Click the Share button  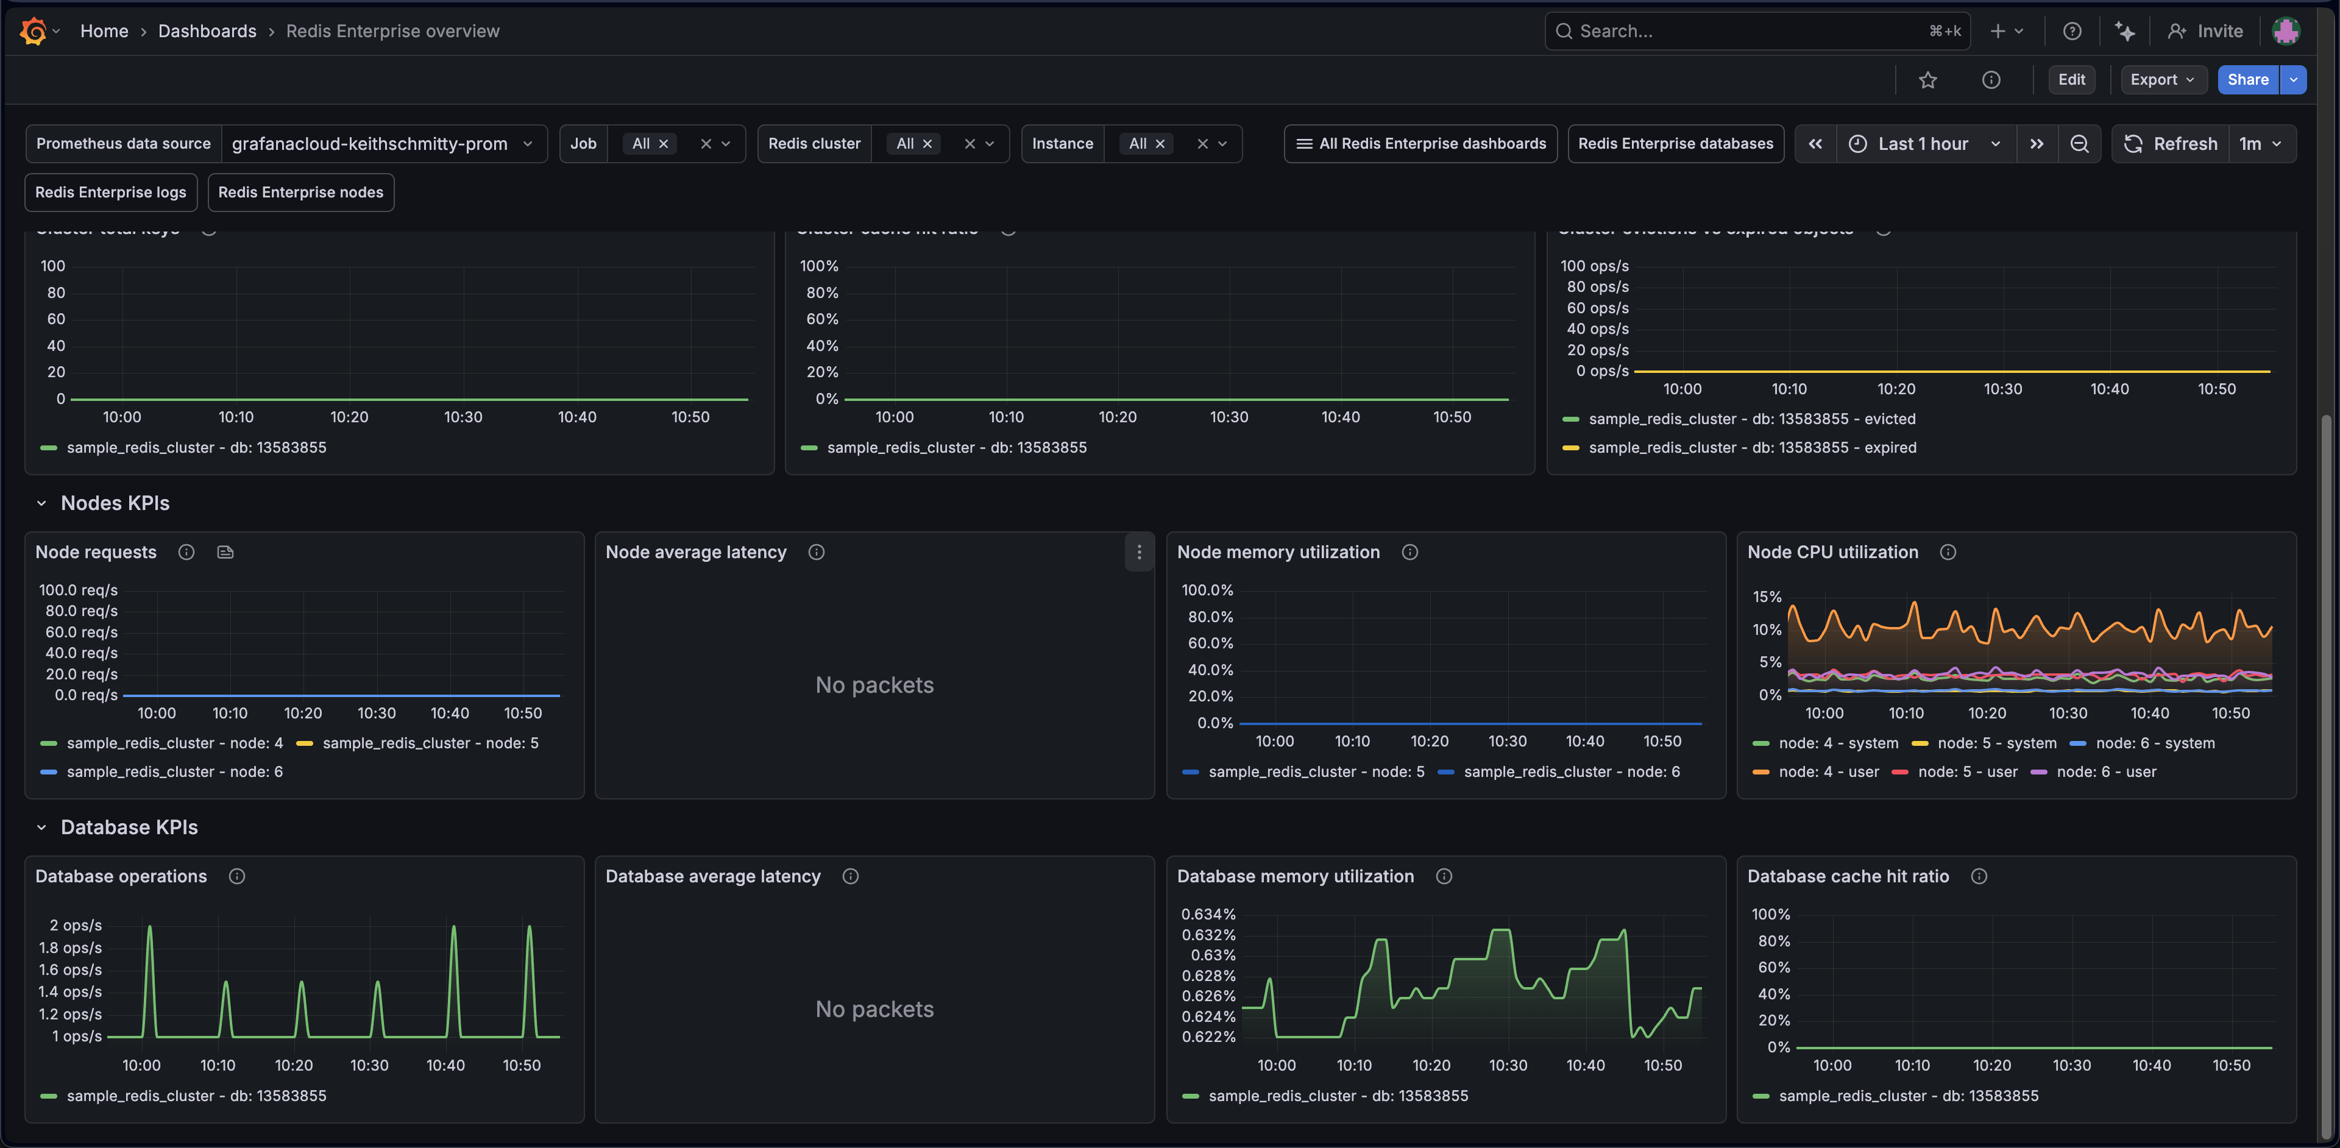tap(2247, 80)
